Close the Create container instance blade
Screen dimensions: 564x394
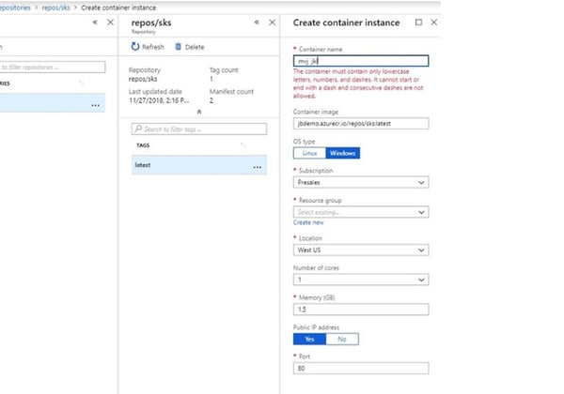[x=434, y=23]
